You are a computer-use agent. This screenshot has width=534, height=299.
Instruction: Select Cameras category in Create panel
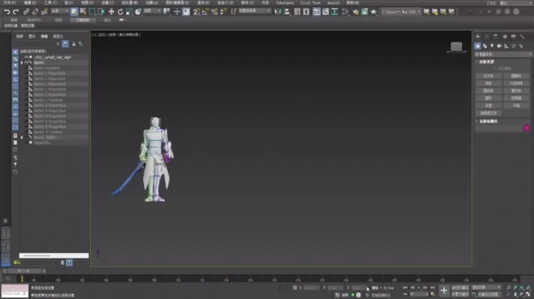(x=499, y=46)
